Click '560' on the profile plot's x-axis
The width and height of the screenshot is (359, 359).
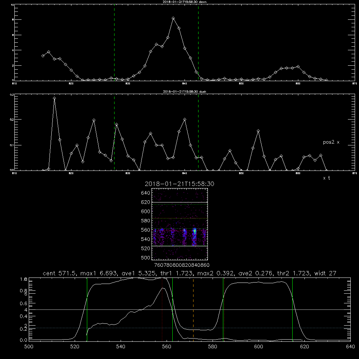[167, 347]
